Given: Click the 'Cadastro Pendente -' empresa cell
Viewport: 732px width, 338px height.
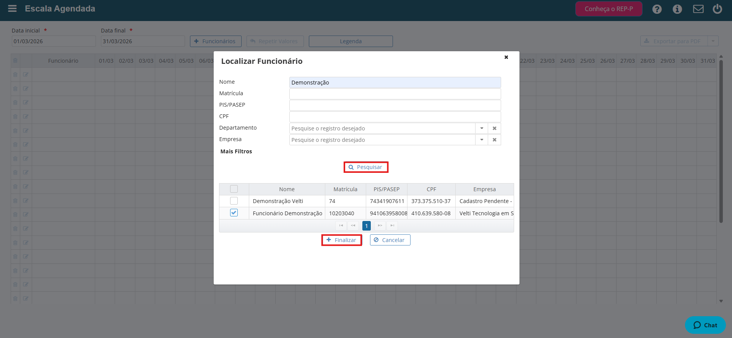Looking at the screenshot, I should point(485,201).
